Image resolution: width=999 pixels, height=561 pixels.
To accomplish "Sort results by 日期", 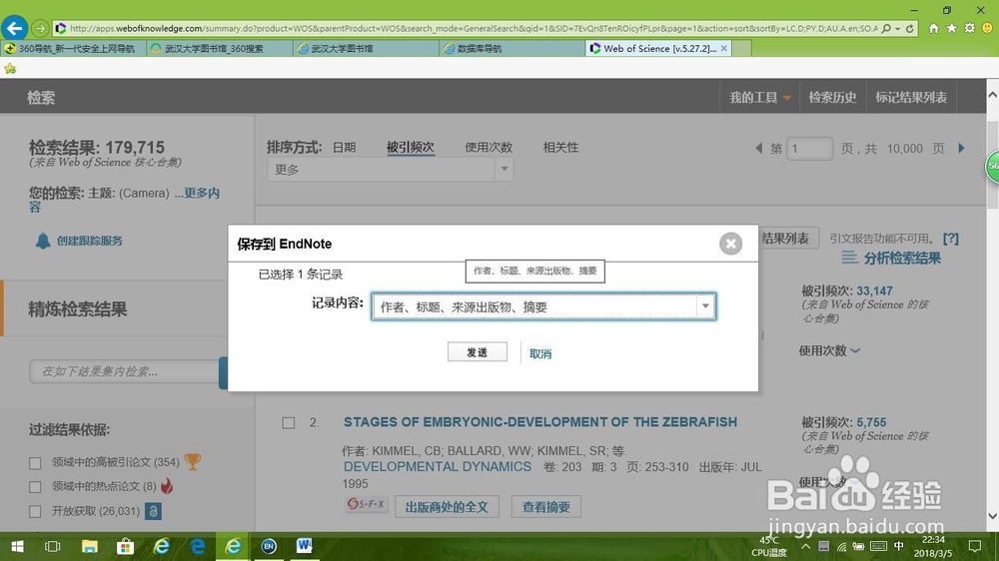I will (344, 147).
